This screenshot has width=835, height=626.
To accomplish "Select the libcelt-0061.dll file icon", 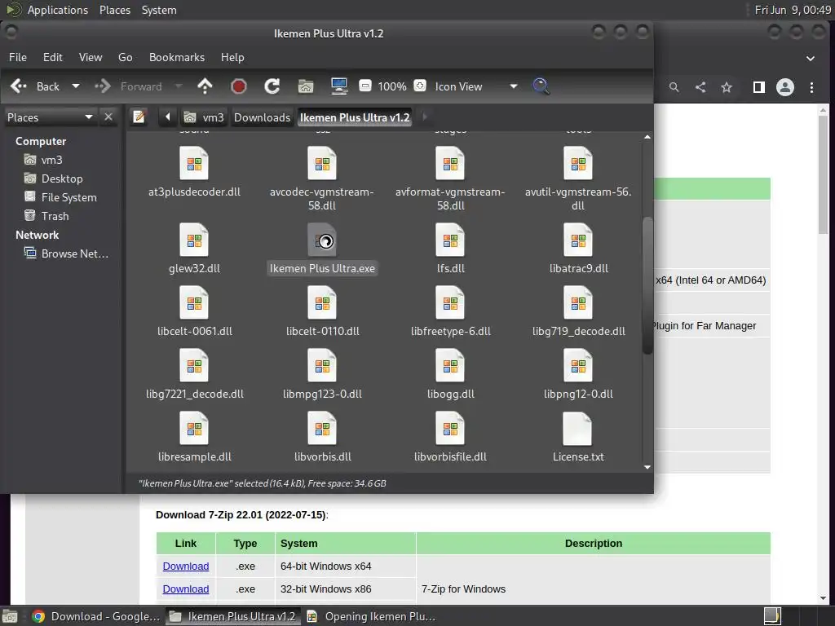I will (194, 303).
